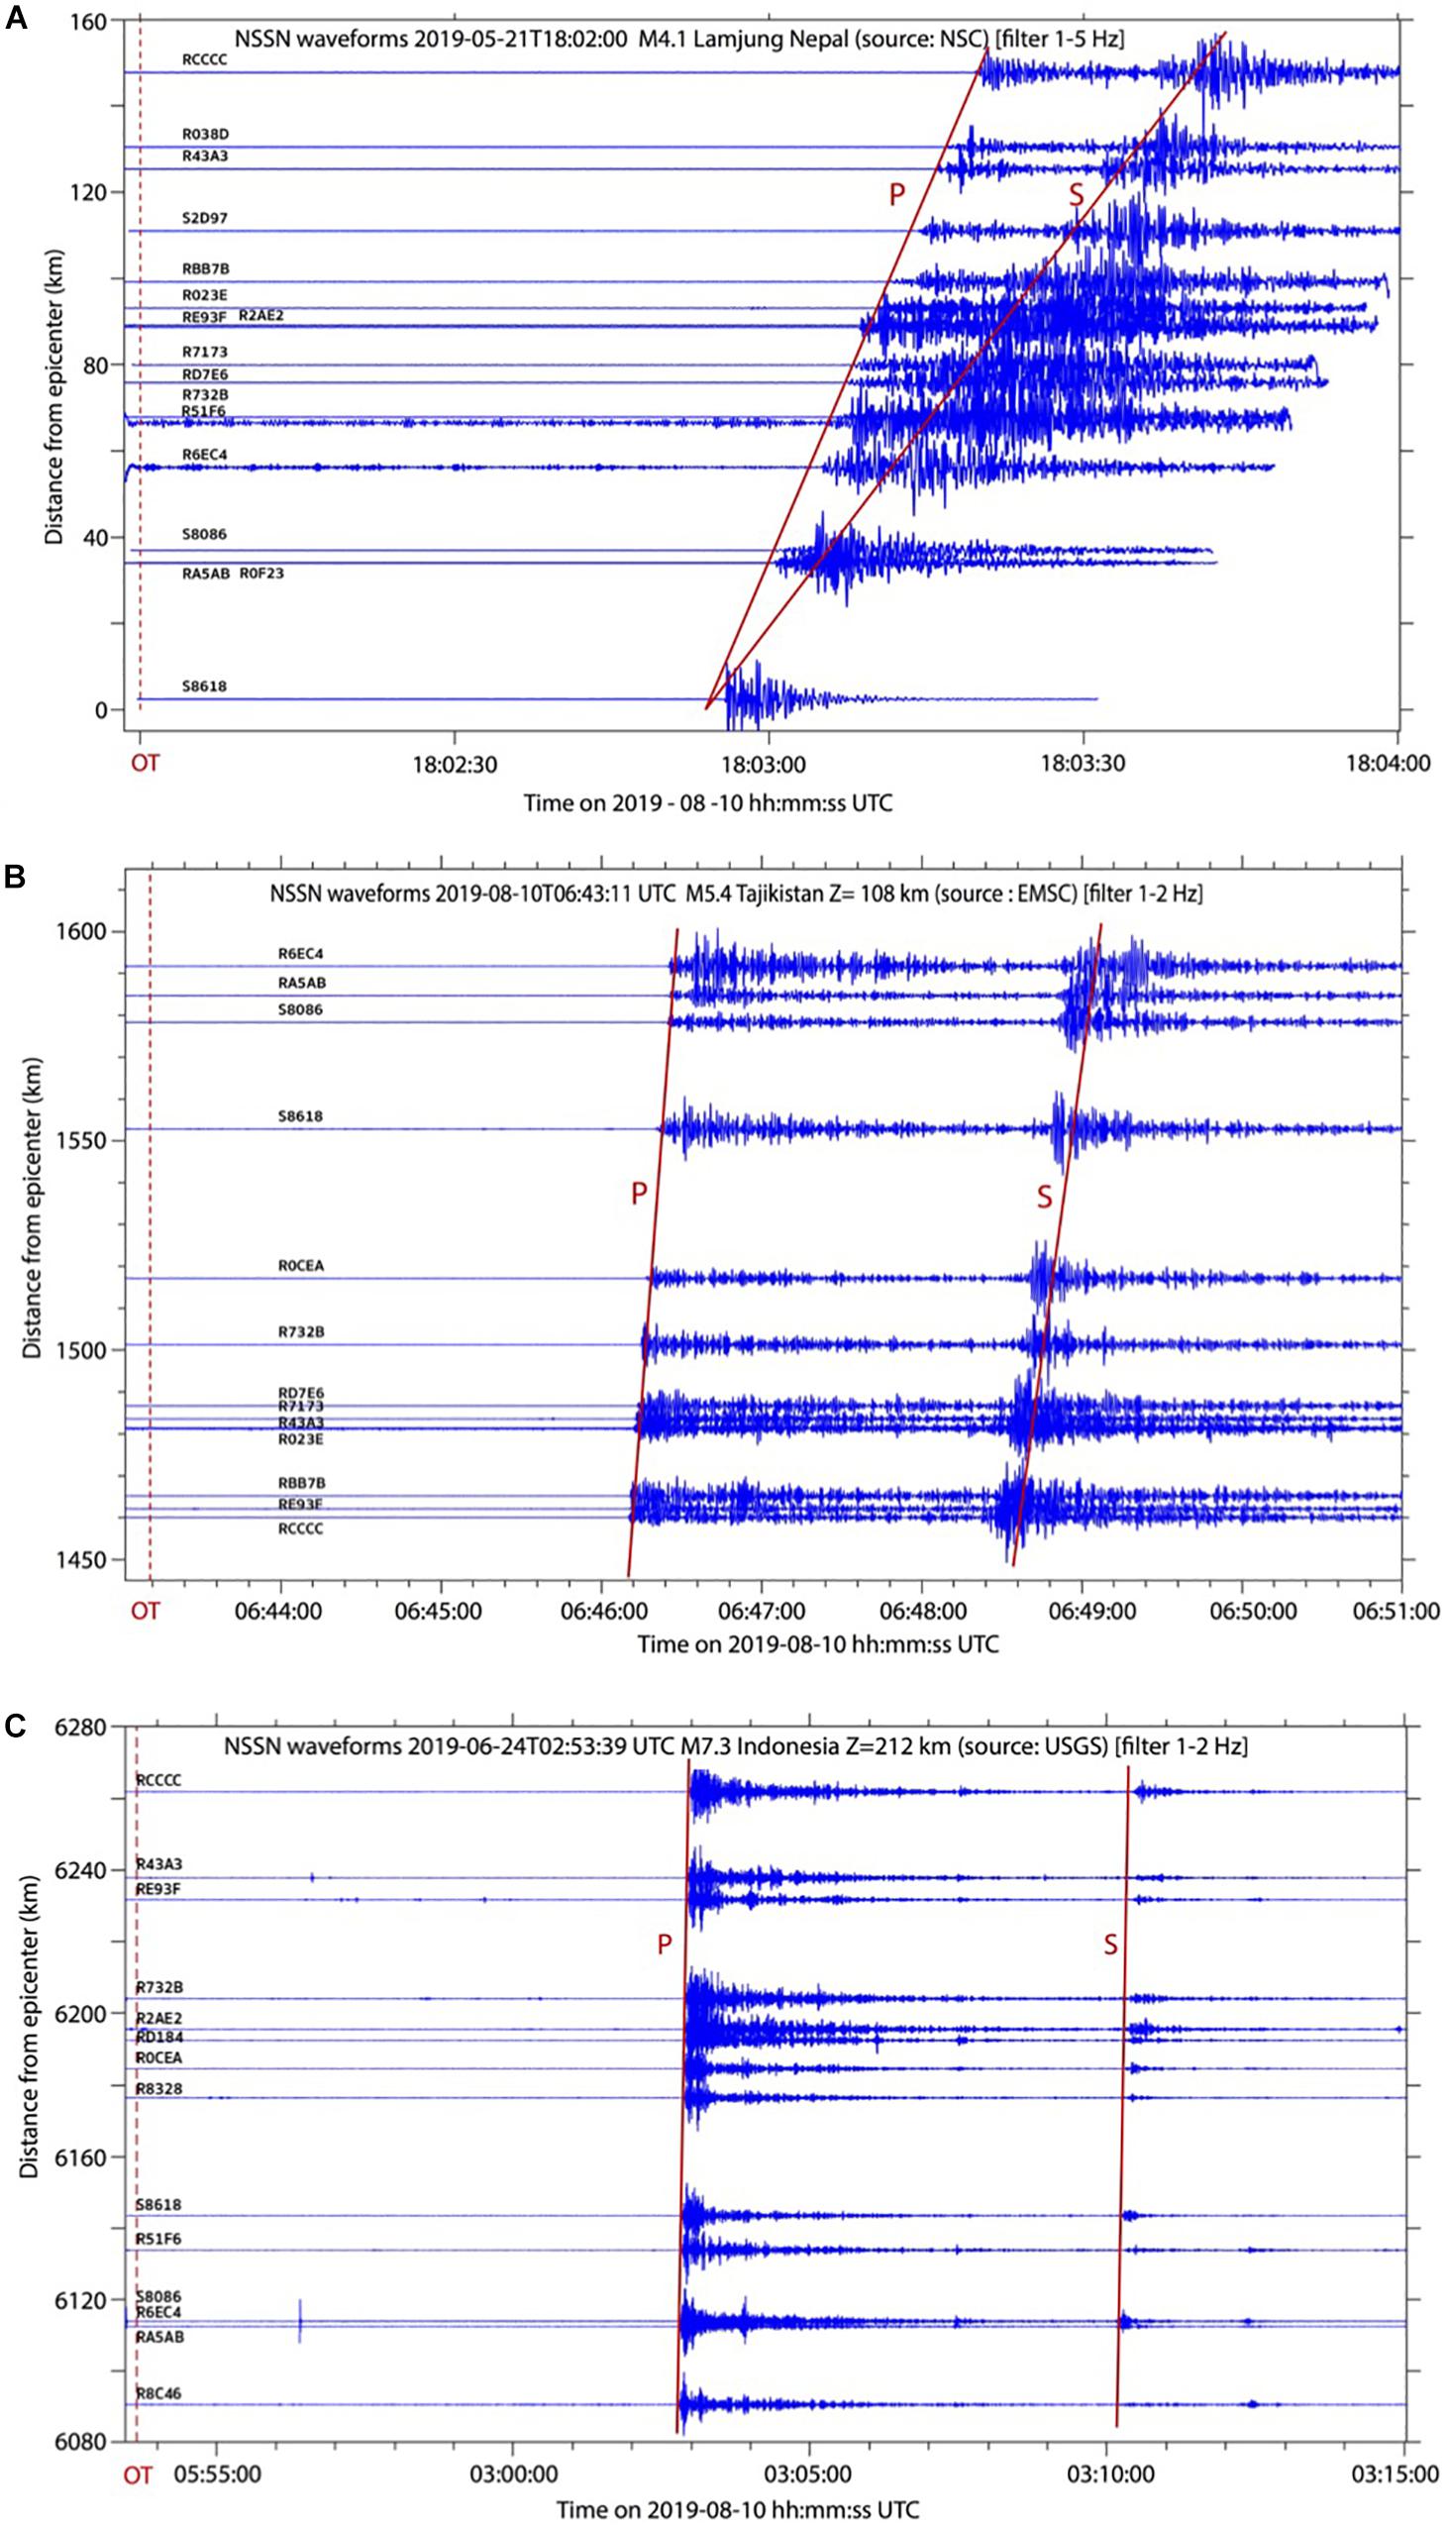This screenshot has width=1448, height=2526.
Task: Click station label S8618 in panel B
Action: [300, 1116]
